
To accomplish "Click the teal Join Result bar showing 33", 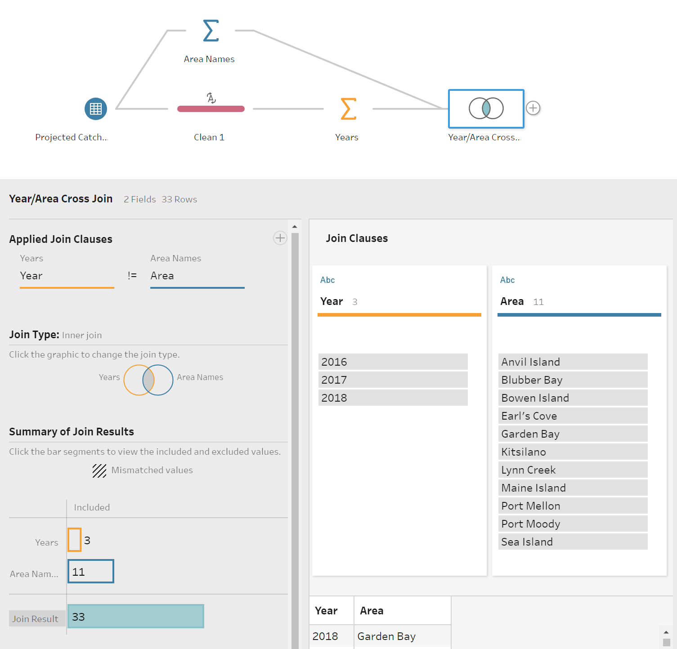I will [x=136, y=616].
